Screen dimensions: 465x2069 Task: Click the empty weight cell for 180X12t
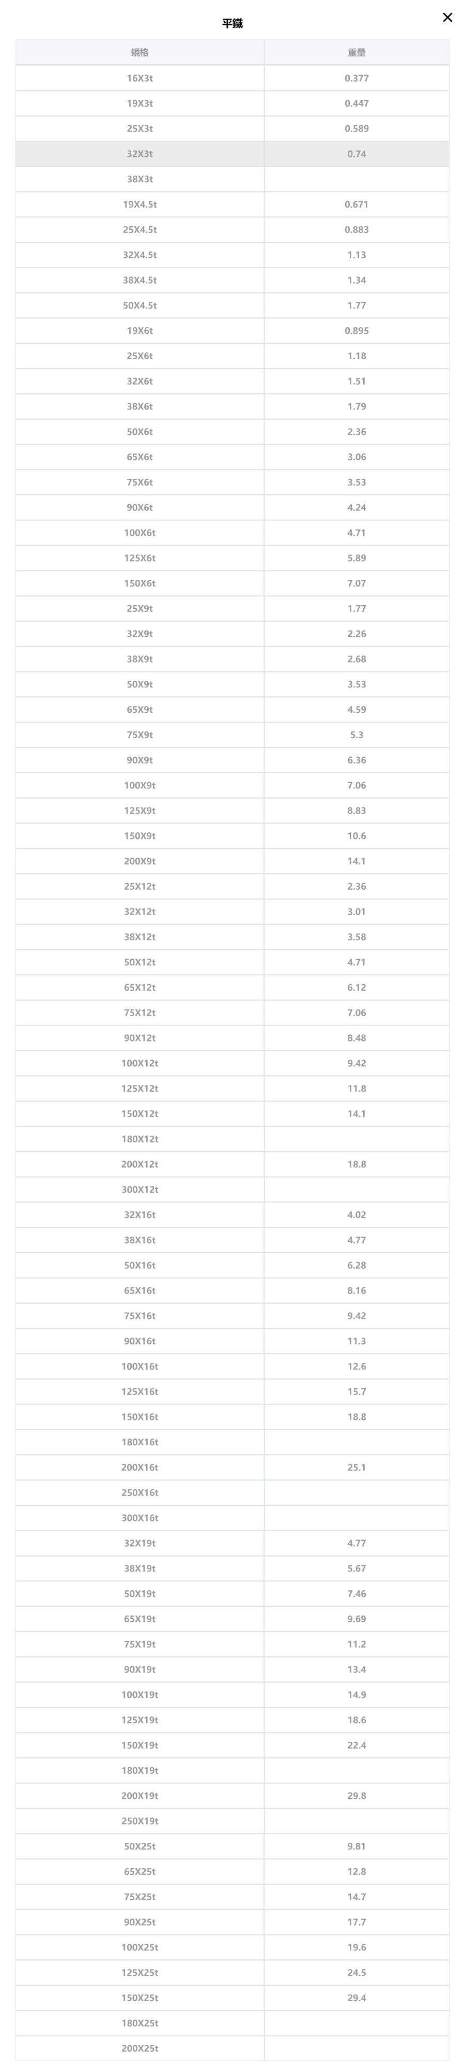coord(357,1139)
